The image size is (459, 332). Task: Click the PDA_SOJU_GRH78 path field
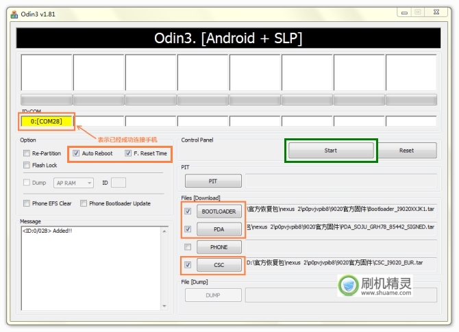click(341, 229)
